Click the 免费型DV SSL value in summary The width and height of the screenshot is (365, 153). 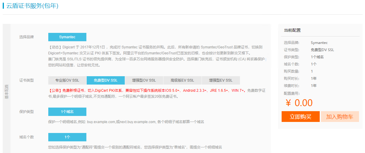pos(322,50)
